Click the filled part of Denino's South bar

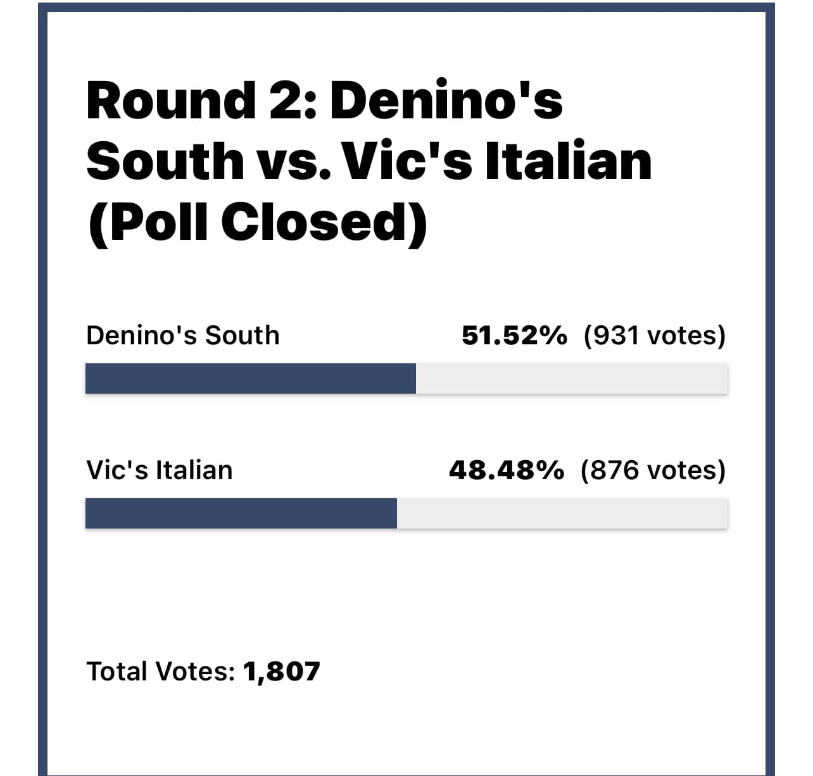pos(251,379)
